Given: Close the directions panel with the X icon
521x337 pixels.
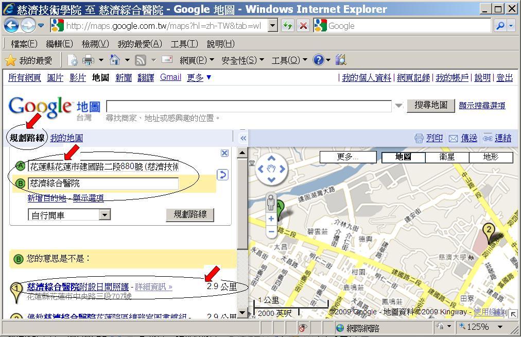Looking at the screenshot, I should [x=224, y=153].
